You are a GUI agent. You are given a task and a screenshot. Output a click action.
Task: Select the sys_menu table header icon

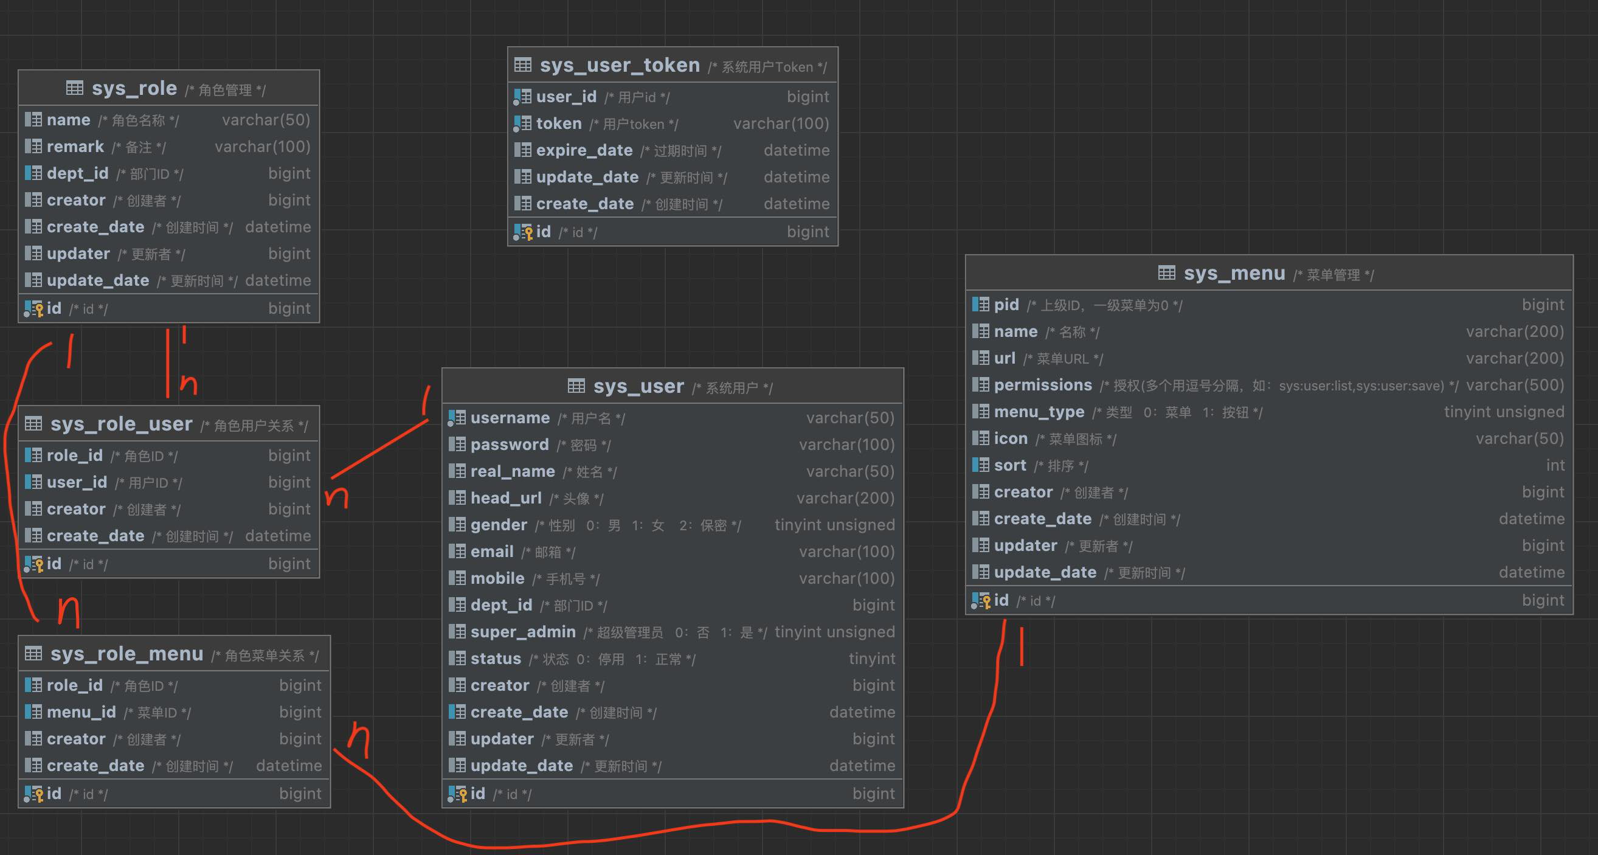click(1166, 273)
